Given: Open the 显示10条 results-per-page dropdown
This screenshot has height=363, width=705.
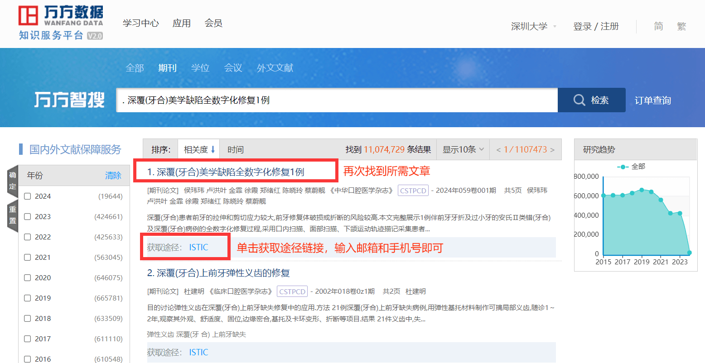Looking at the screenshot, I should pos(463,149).
